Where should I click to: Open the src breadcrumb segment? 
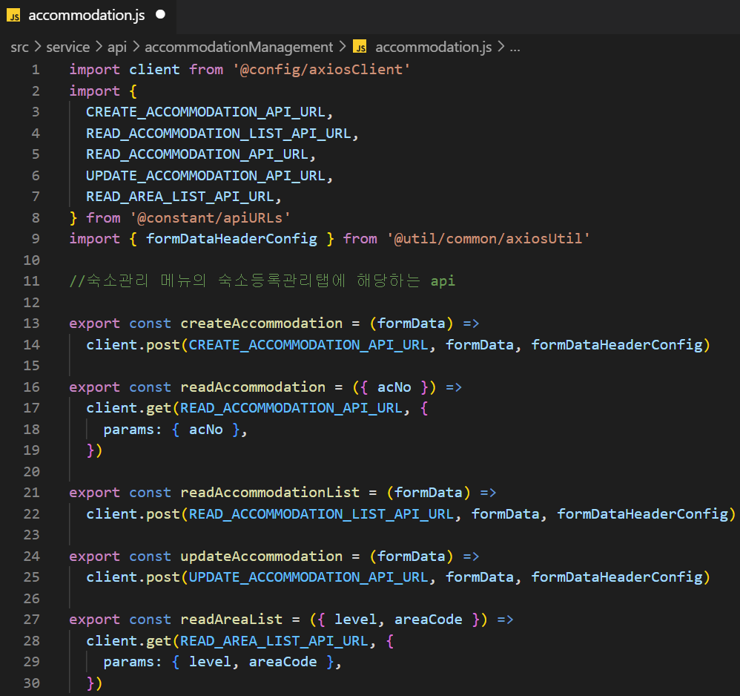click(20, 47)
